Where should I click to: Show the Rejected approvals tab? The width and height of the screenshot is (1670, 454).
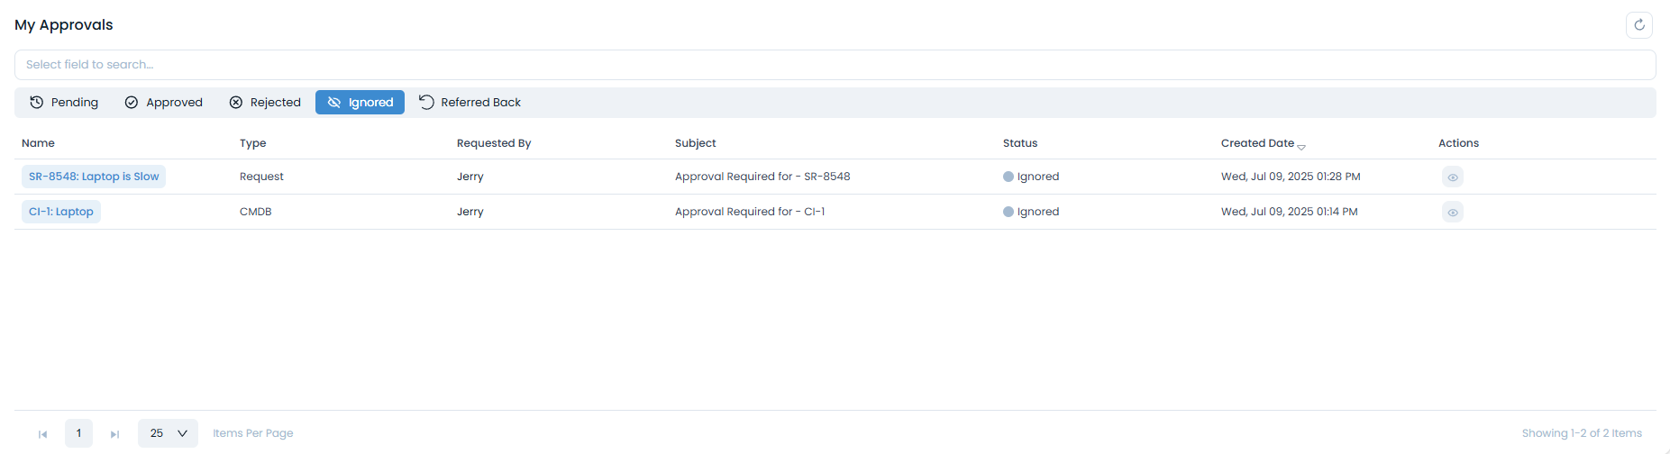coord(265,103)
